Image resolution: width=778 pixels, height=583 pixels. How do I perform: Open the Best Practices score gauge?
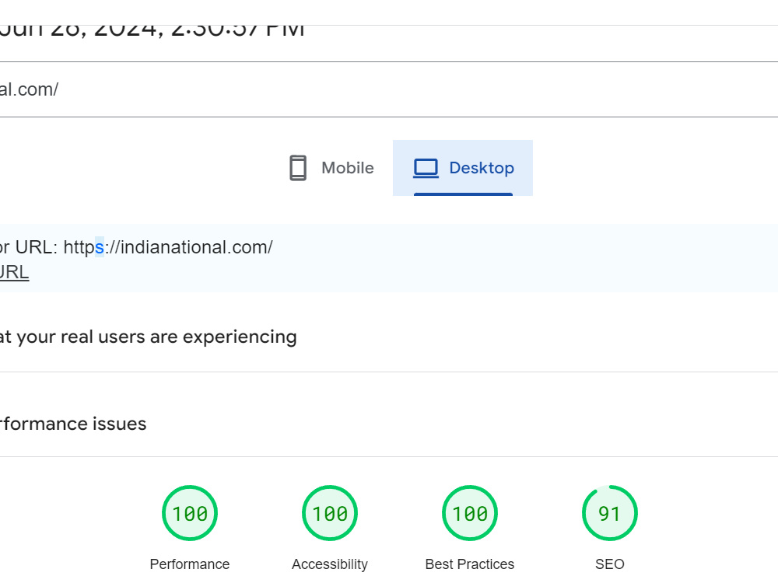point(470,513)
